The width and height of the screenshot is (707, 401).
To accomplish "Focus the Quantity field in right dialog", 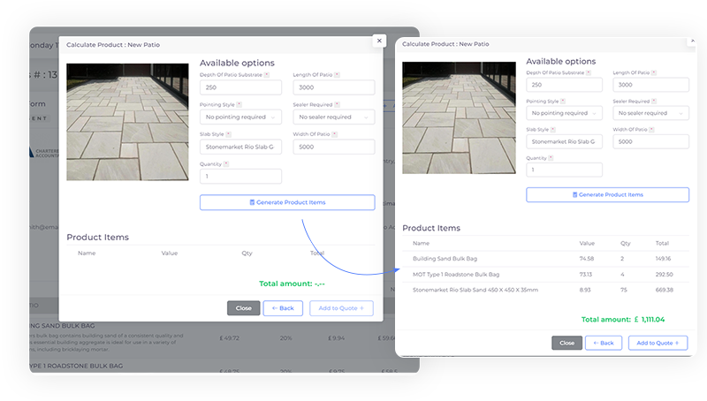I will pos(564,170).
